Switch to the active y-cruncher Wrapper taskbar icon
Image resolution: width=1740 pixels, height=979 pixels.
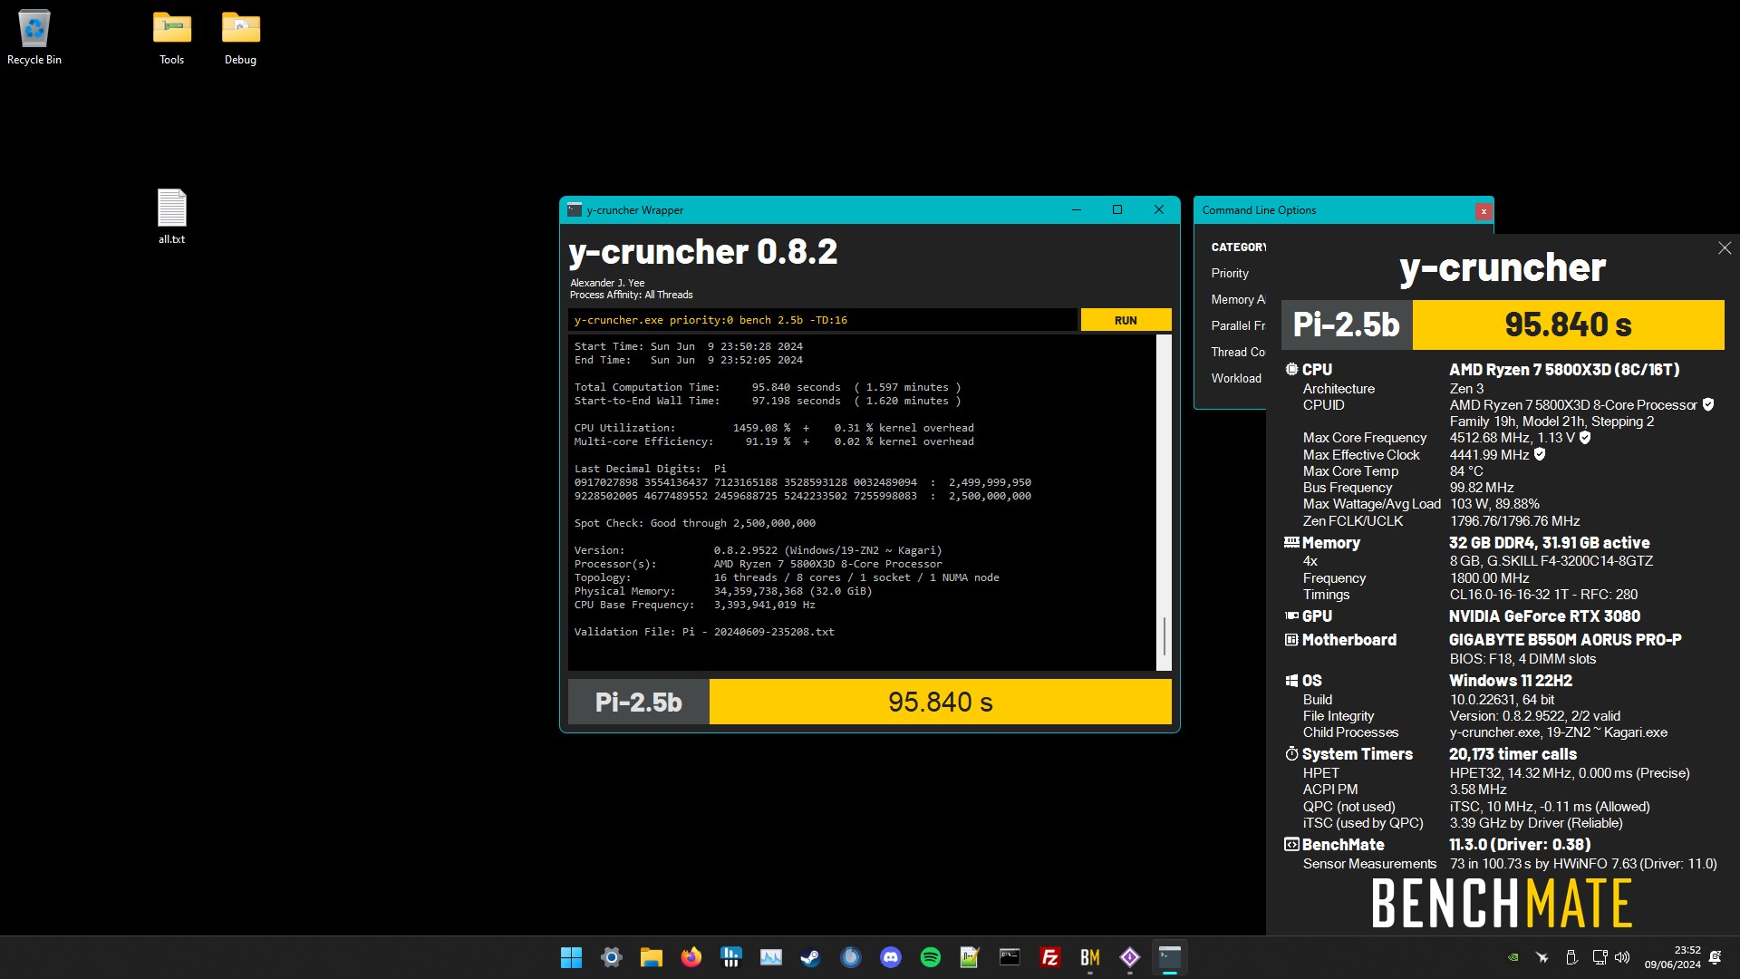tap(1170, 957)
